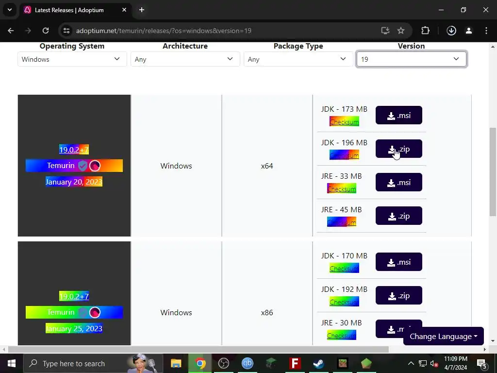Open the Minecraft grass block taskbar icon
Viewport: 497px width, 373px height.
[342, 363]
